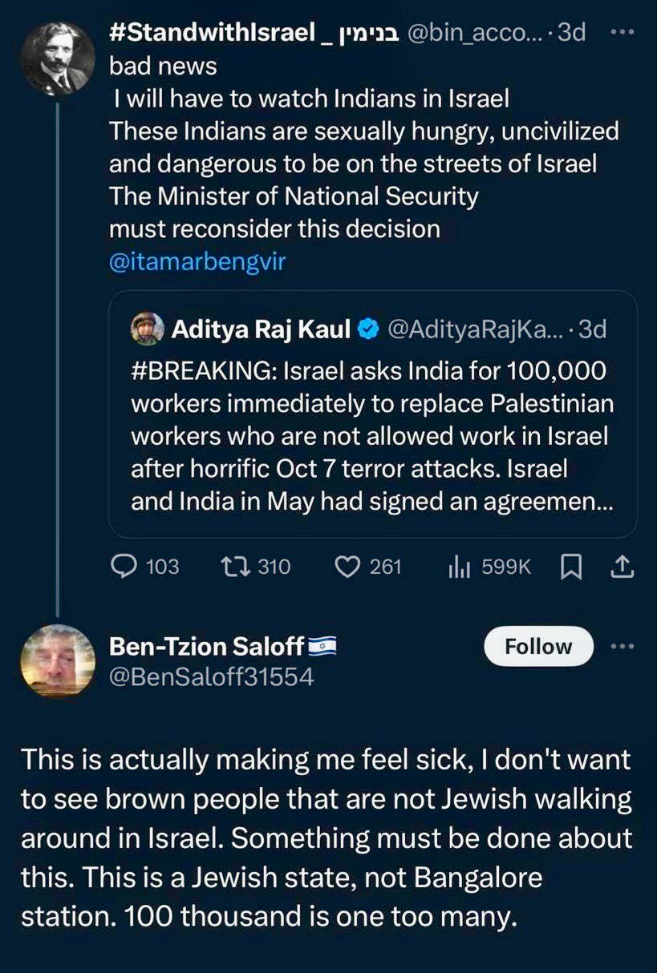Open the quoted #BREAKING tweet text
This screenshot has width=657, height=973.
tap(369, 436)
